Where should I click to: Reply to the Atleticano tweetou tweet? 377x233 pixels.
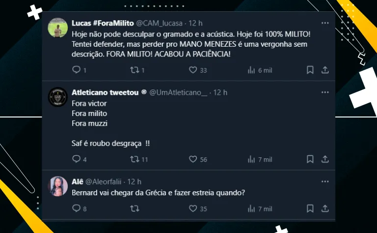click(76, 159)
